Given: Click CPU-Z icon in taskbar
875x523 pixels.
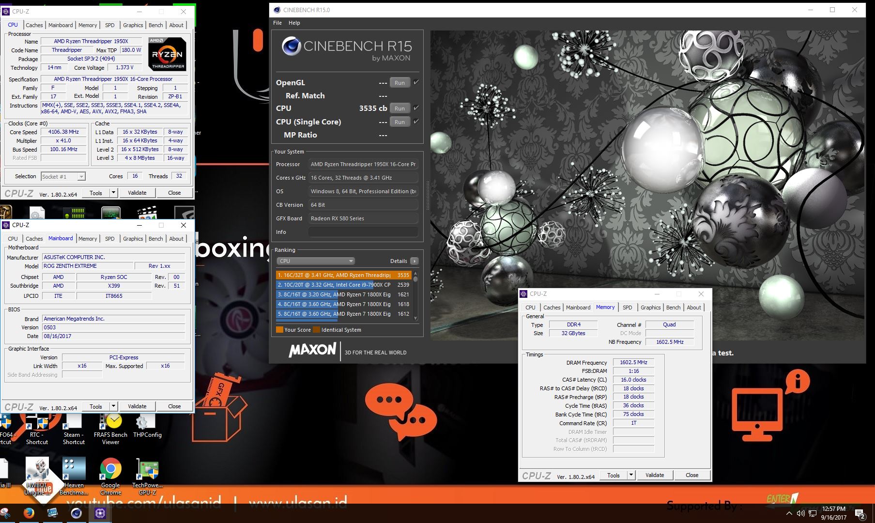Looking at the screenshot, I should click(100, 513).
